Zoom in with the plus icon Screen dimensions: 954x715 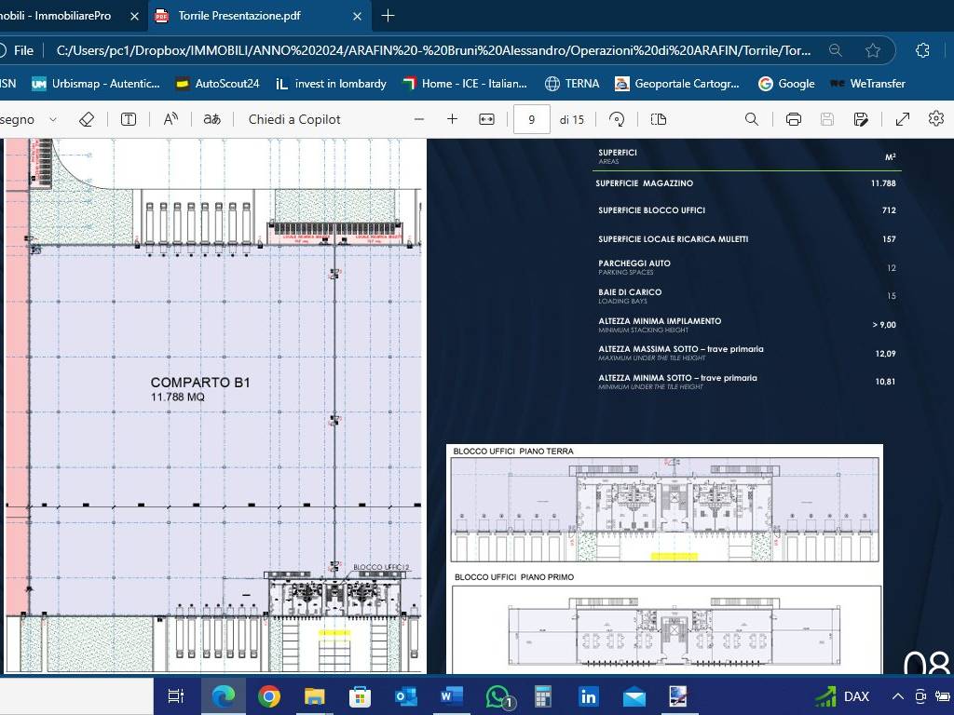tap(452, 119)
